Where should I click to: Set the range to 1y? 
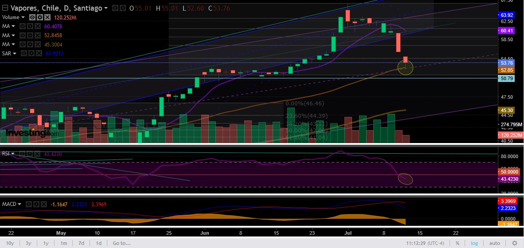point(46,243)
